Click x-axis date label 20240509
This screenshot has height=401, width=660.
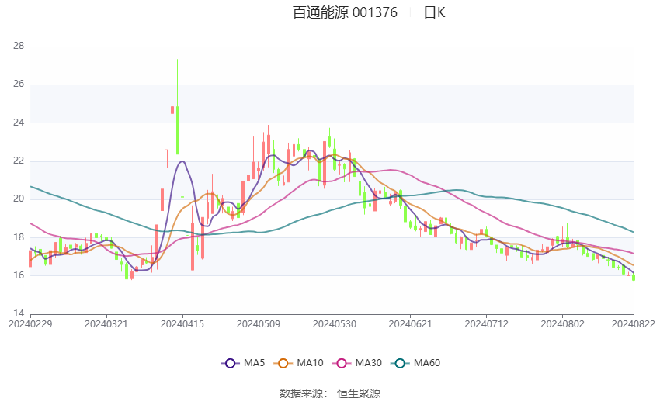coord(259,324)
